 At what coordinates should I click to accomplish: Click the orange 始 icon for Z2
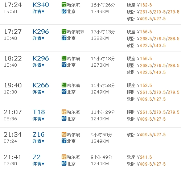coord(64,157)
